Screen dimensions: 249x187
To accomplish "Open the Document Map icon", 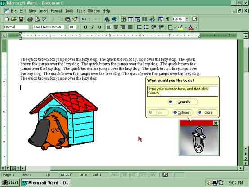I will tap(160, 19).
